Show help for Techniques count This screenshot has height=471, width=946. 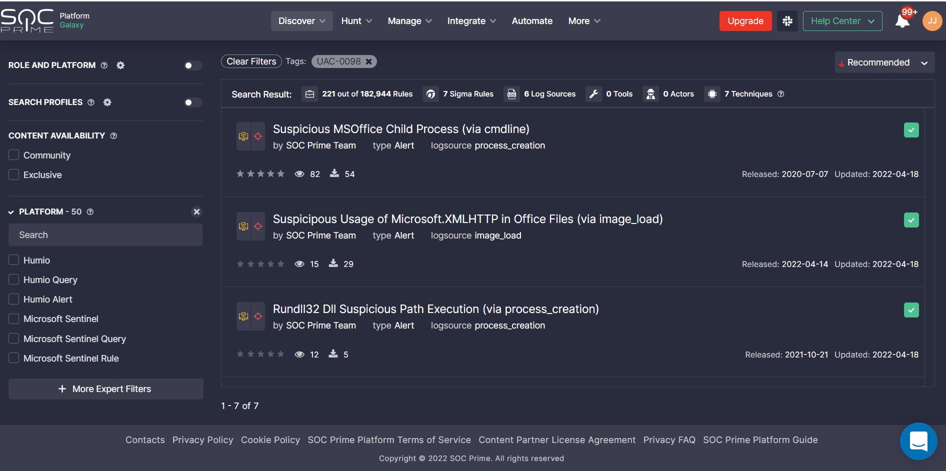click(780, 94)
